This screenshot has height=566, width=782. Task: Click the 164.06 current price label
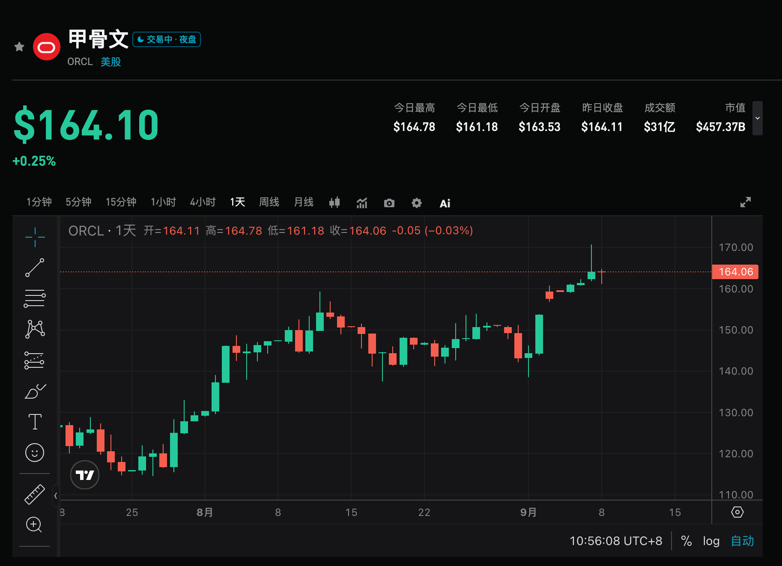[735, 272]
